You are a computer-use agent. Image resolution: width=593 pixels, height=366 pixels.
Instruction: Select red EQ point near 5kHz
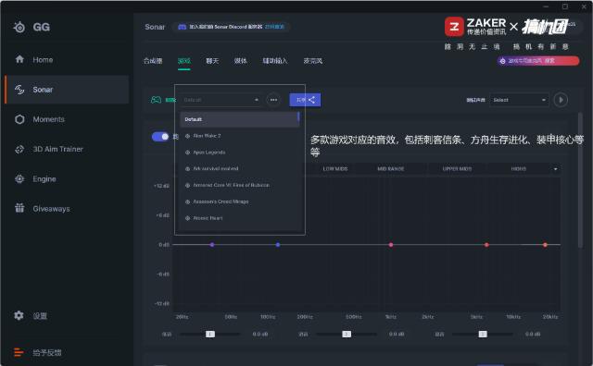click(486, 245)
